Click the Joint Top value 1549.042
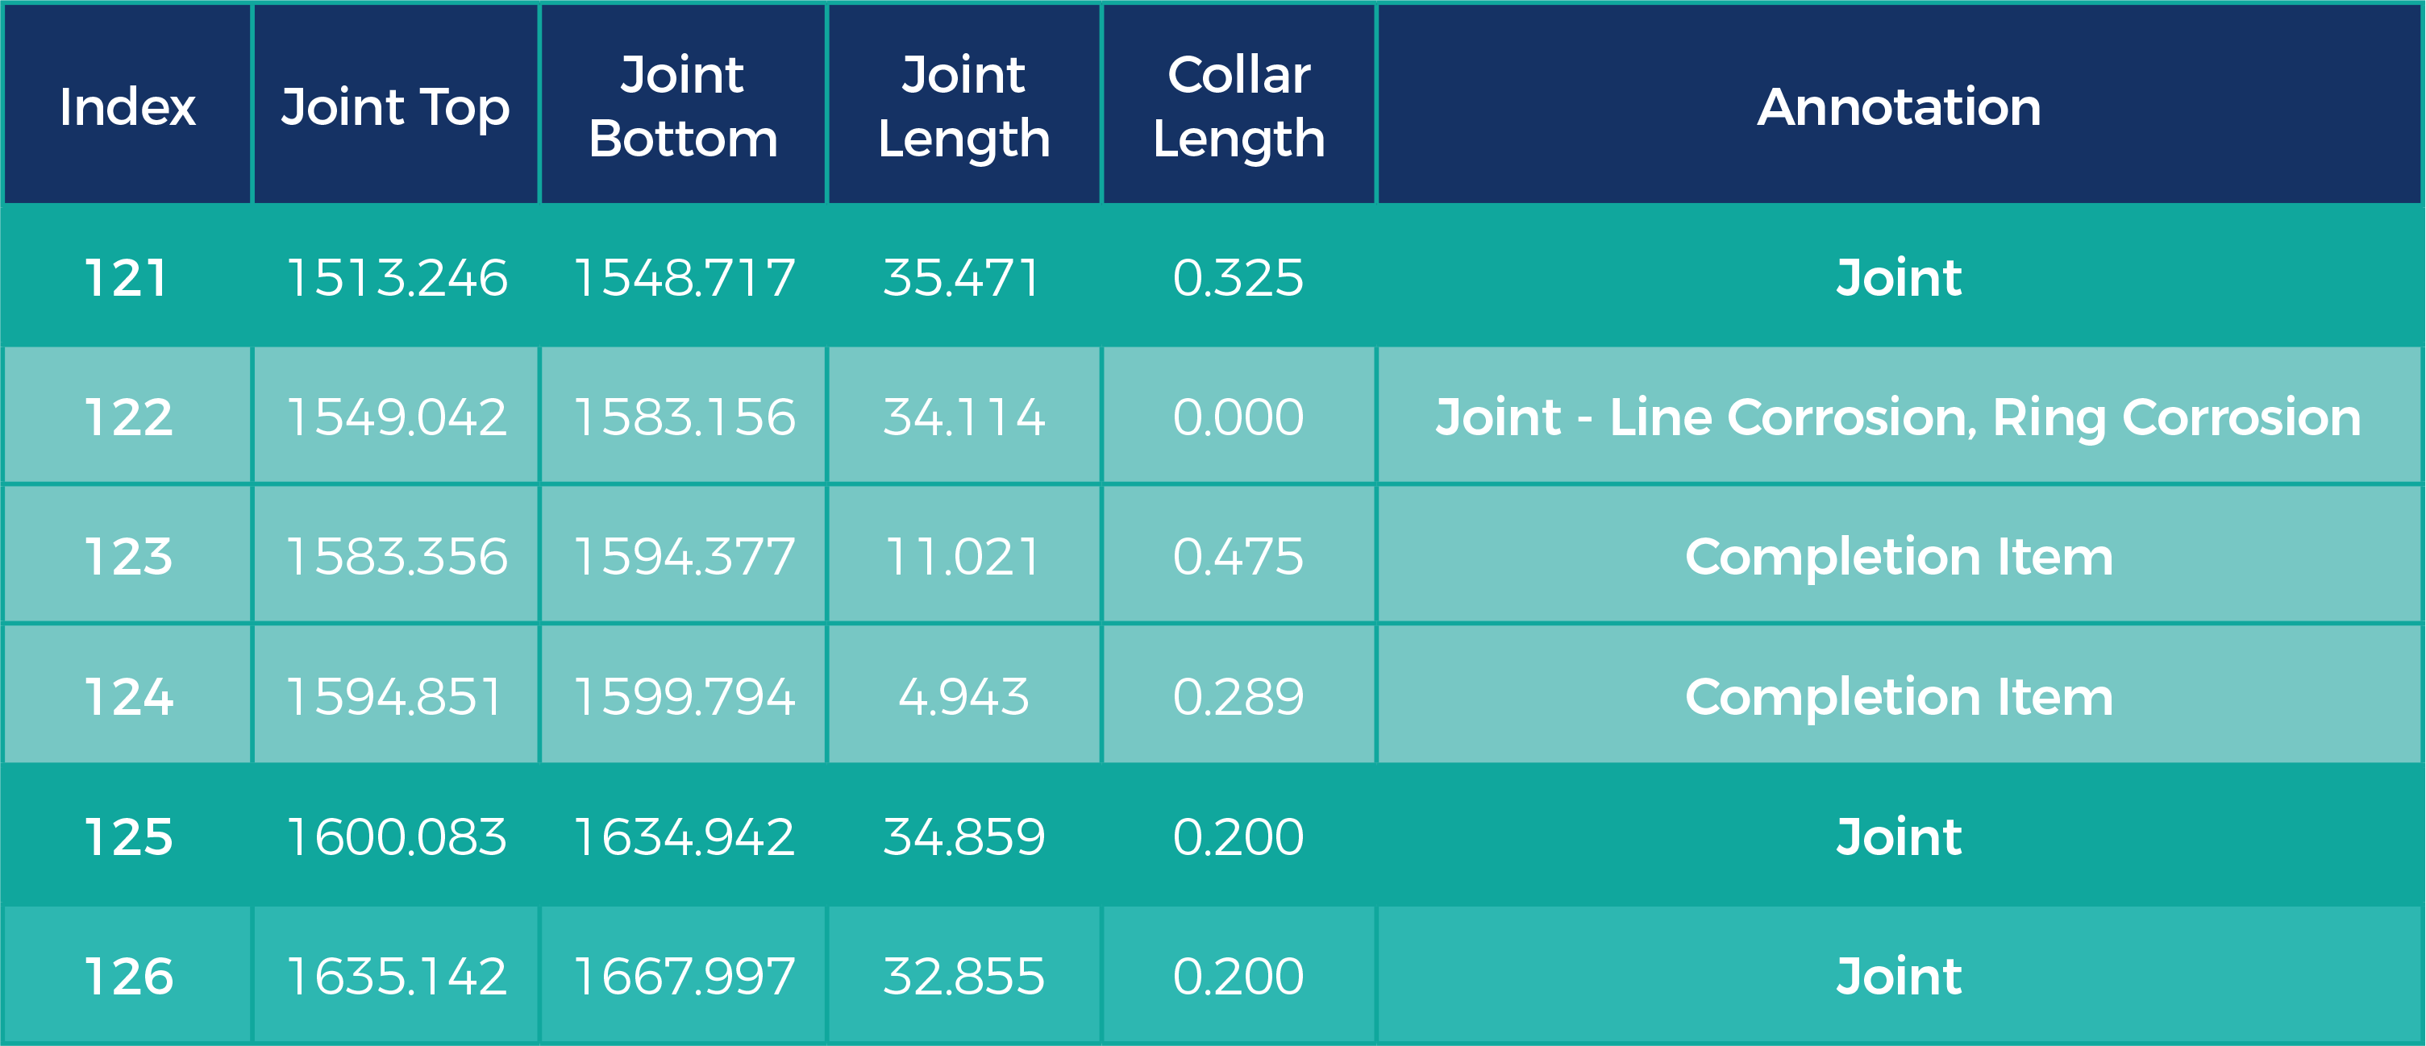2426x1046 pixels. point(397,417)
